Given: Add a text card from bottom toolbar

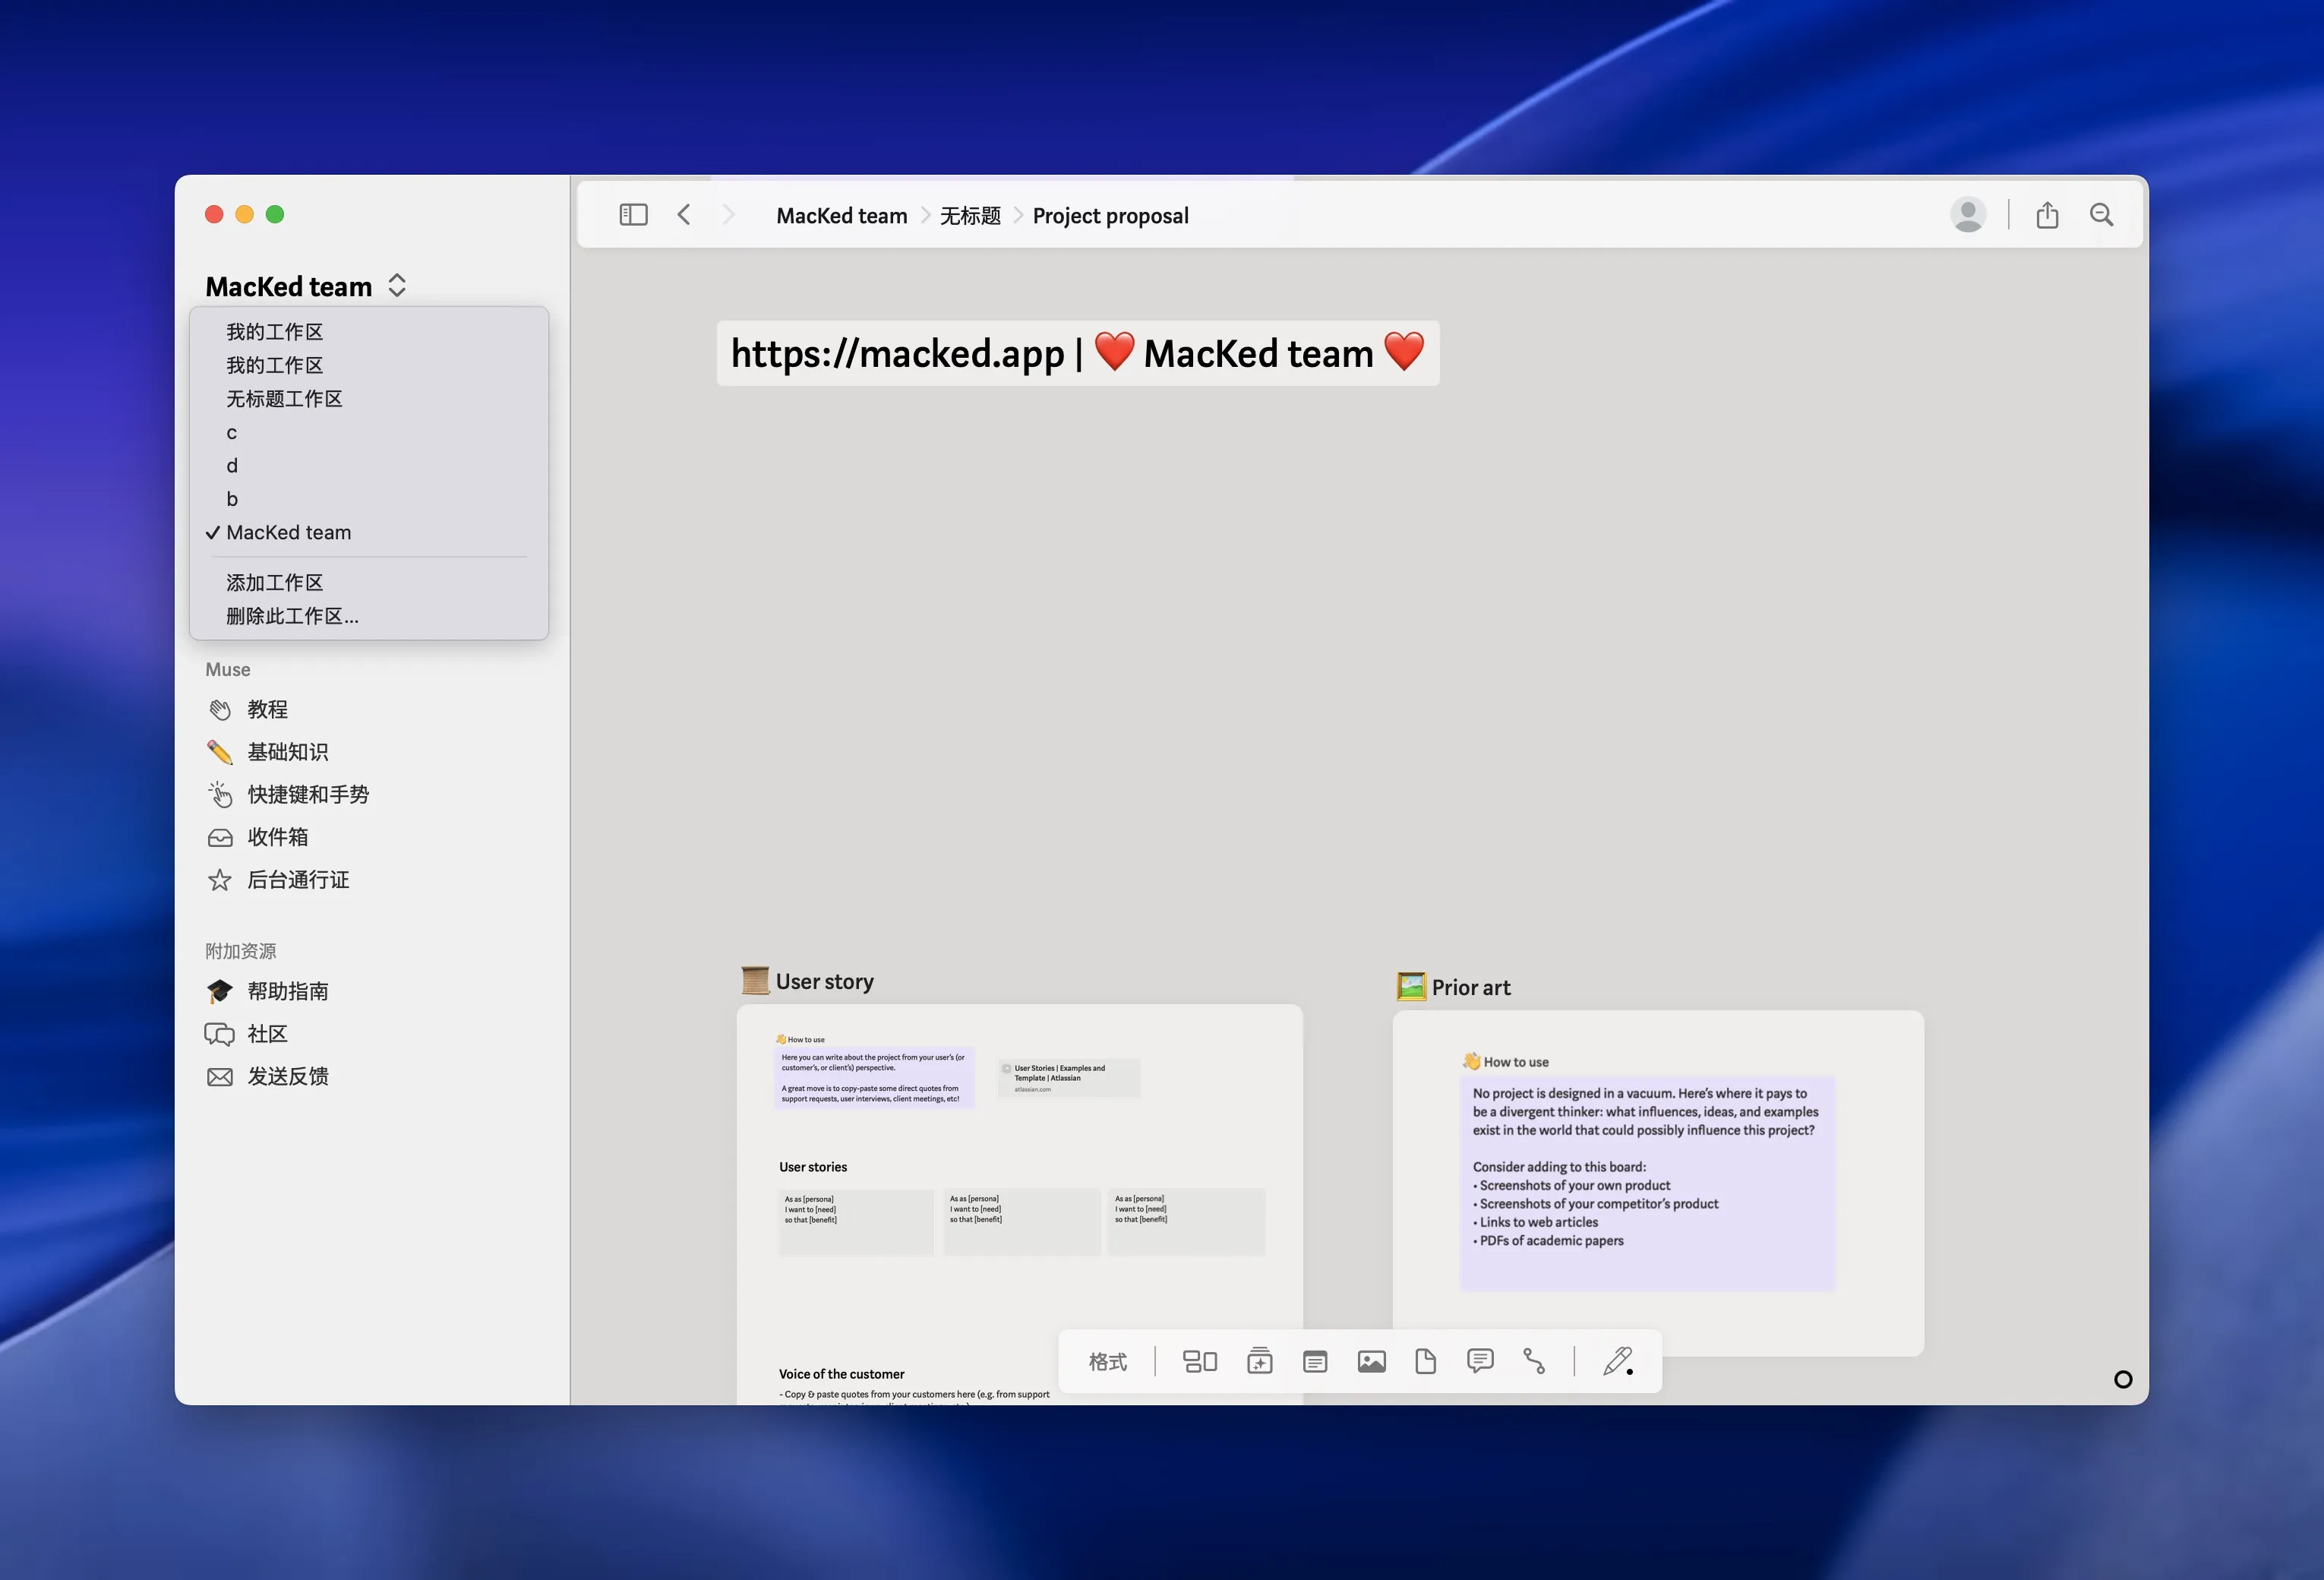Looking at the screenshot, I should (x=1315, y=1361).
